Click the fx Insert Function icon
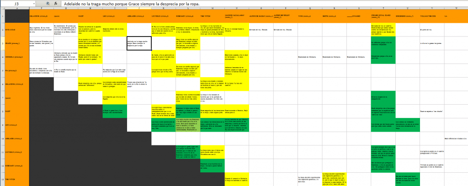468x186 pixels. 55,3
